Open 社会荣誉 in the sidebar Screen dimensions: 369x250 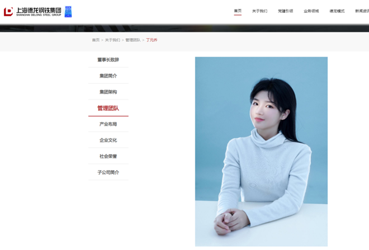[108, 157]
